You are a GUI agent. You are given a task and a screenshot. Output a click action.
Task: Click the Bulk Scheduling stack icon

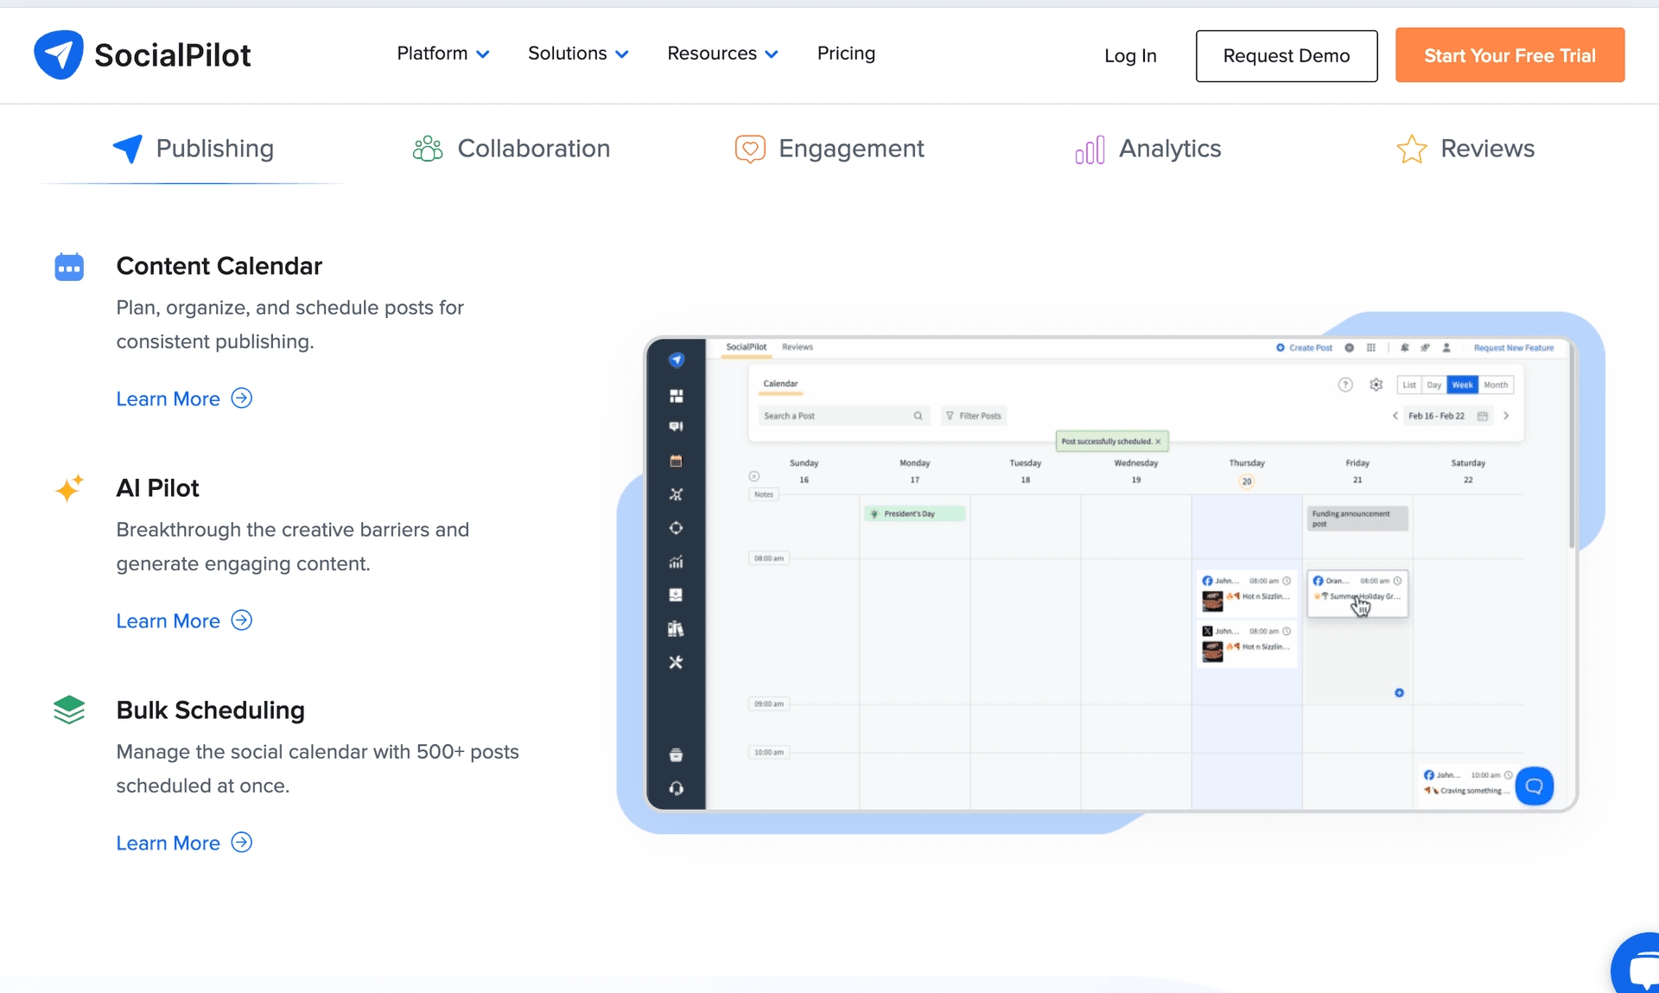pos(69,710)
